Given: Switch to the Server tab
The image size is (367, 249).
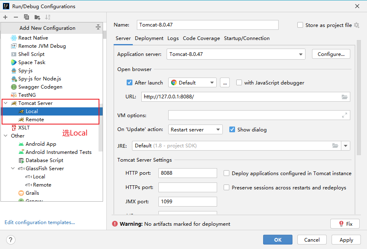Looking at the screenshot, I should pyautogui.click(x=123, y=38).
